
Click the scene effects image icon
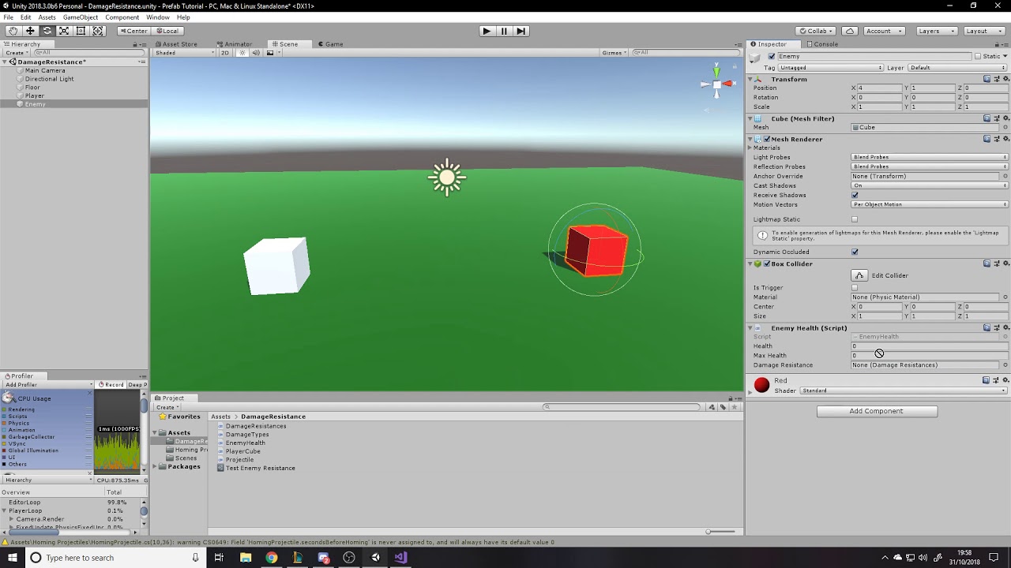coord(270,53)
